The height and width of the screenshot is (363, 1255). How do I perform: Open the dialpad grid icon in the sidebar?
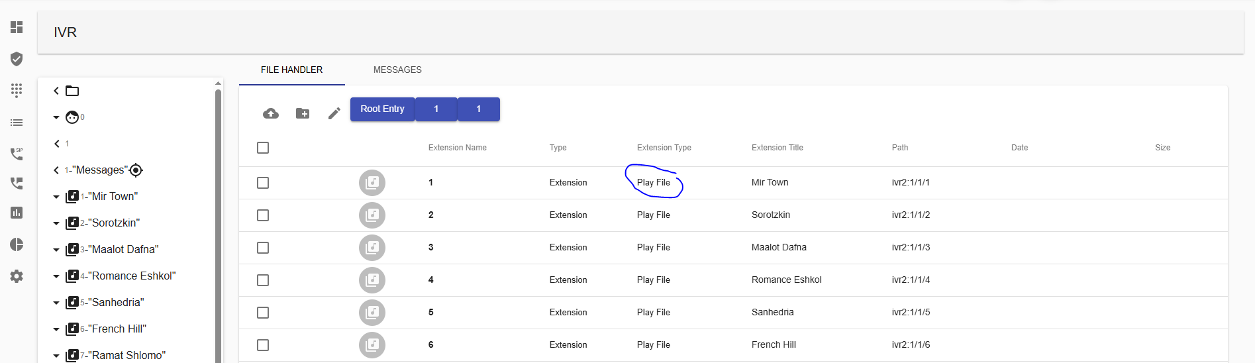[x=17, y=90]
